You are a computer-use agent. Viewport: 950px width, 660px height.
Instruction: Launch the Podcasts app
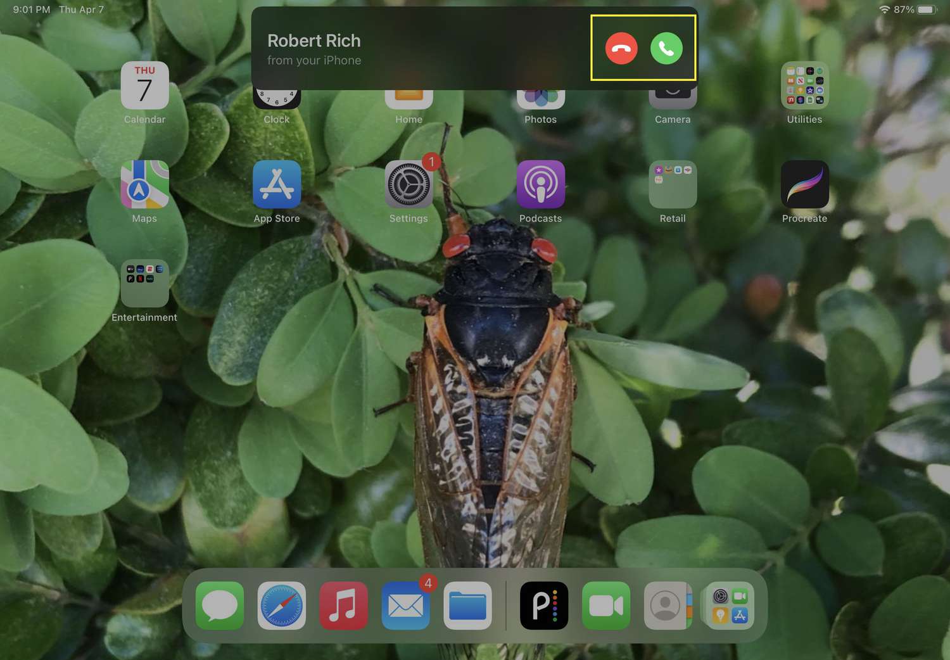tap(540, 184)
